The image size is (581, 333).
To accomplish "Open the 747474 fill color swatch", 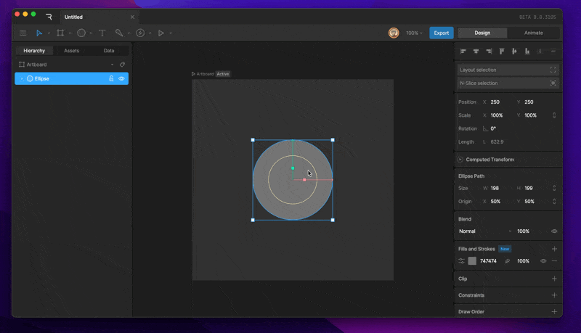I will (x=472, y=261).
